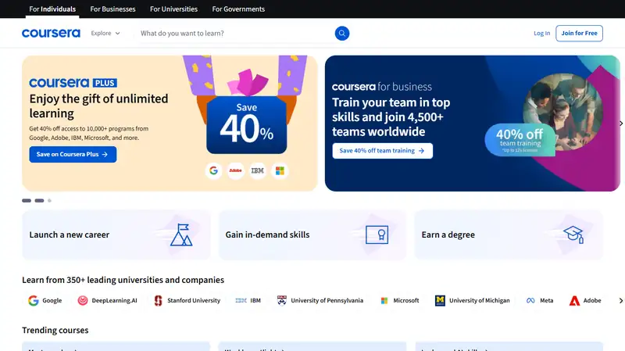Select the second banner carousel dot
The height and width of the screenshot is (351, 625).
(39, 201)
